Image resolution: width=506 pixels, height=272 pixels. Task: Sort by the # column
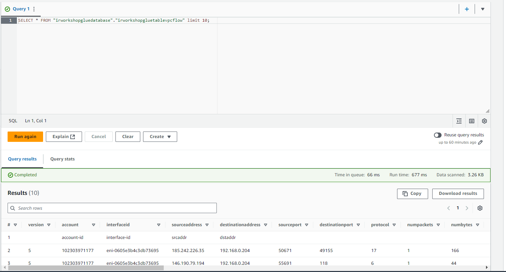click(x=15, y=225)
